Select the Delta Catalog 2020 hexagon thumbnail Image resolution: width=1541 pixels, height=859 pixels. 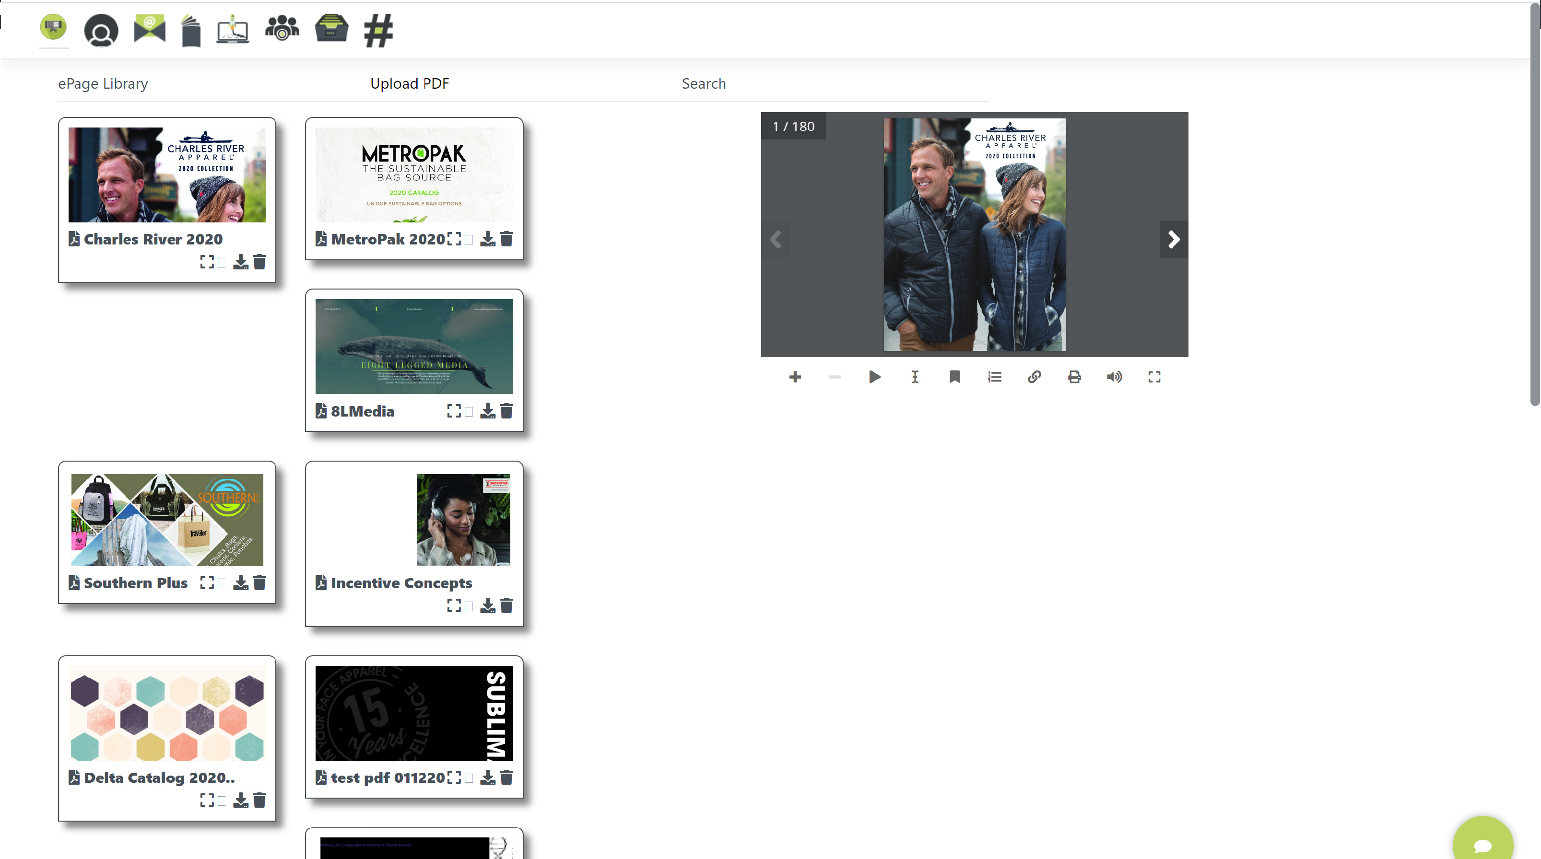click(167, 713)
